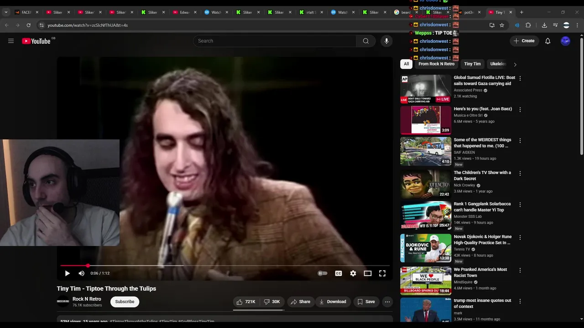Open the notifications bell
The height and width of the screenshot is (328, 584).
coord(547,41)
